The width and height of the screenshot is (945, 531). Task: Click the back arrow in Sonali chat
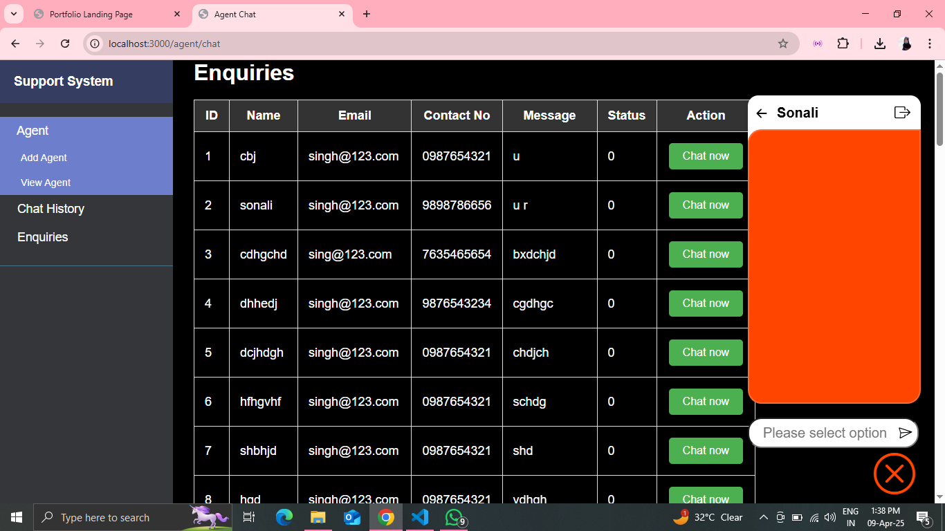tap(762, 113)
